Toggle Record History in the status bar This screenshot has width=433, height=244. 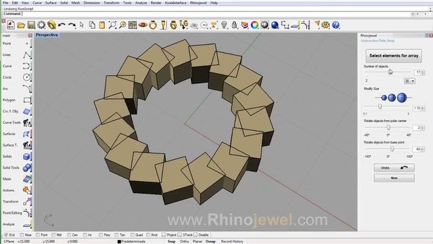(232, 241)
